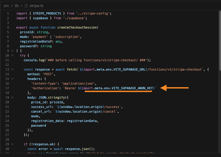Click the 'payment' string literal
The image size is (221, 157).
click(x=39, y=37)
